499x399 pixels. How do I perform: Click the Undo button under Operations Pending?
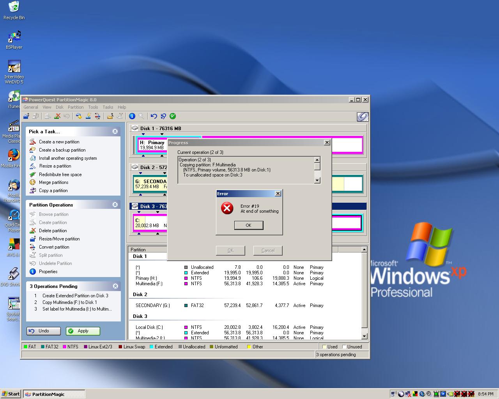pyautogui.click(x=44, y=331)
